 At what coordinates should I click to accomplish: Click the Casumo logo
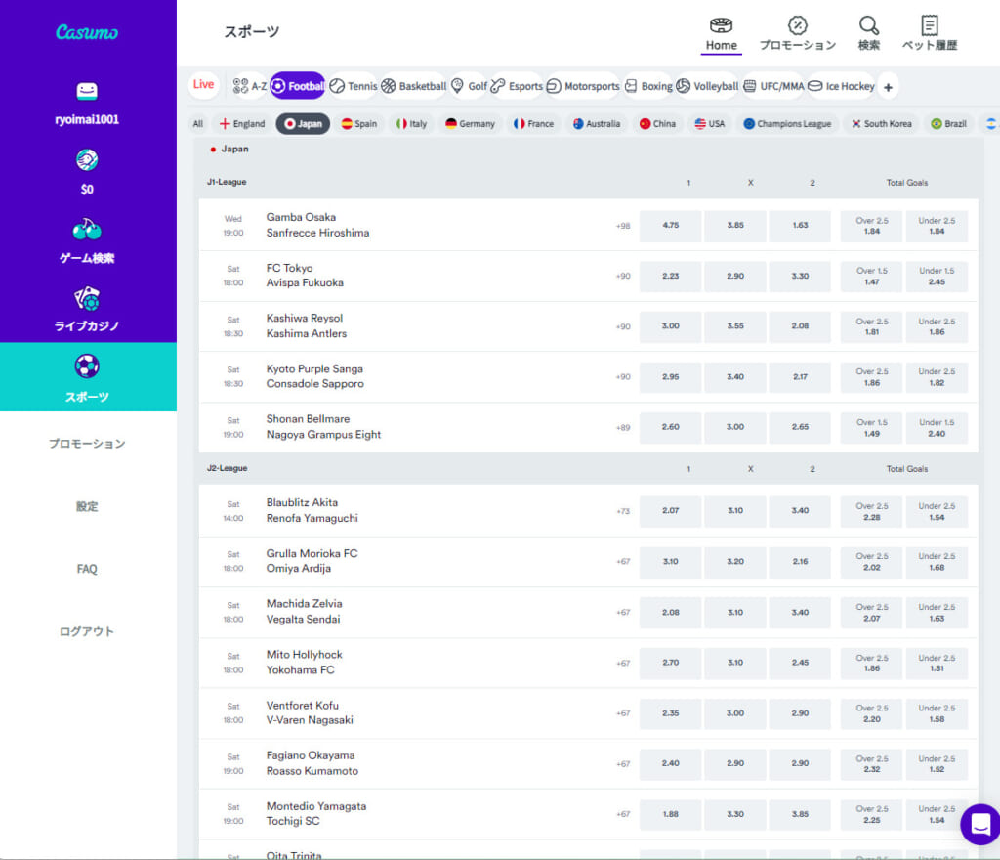click(87, 32)
